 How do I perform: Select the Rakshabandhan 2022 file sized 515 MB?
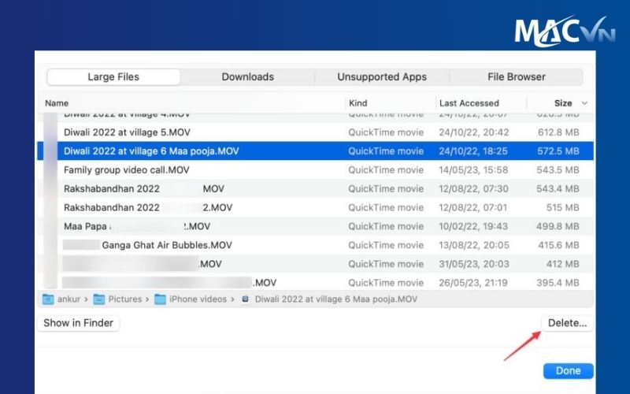click(315, 207)
